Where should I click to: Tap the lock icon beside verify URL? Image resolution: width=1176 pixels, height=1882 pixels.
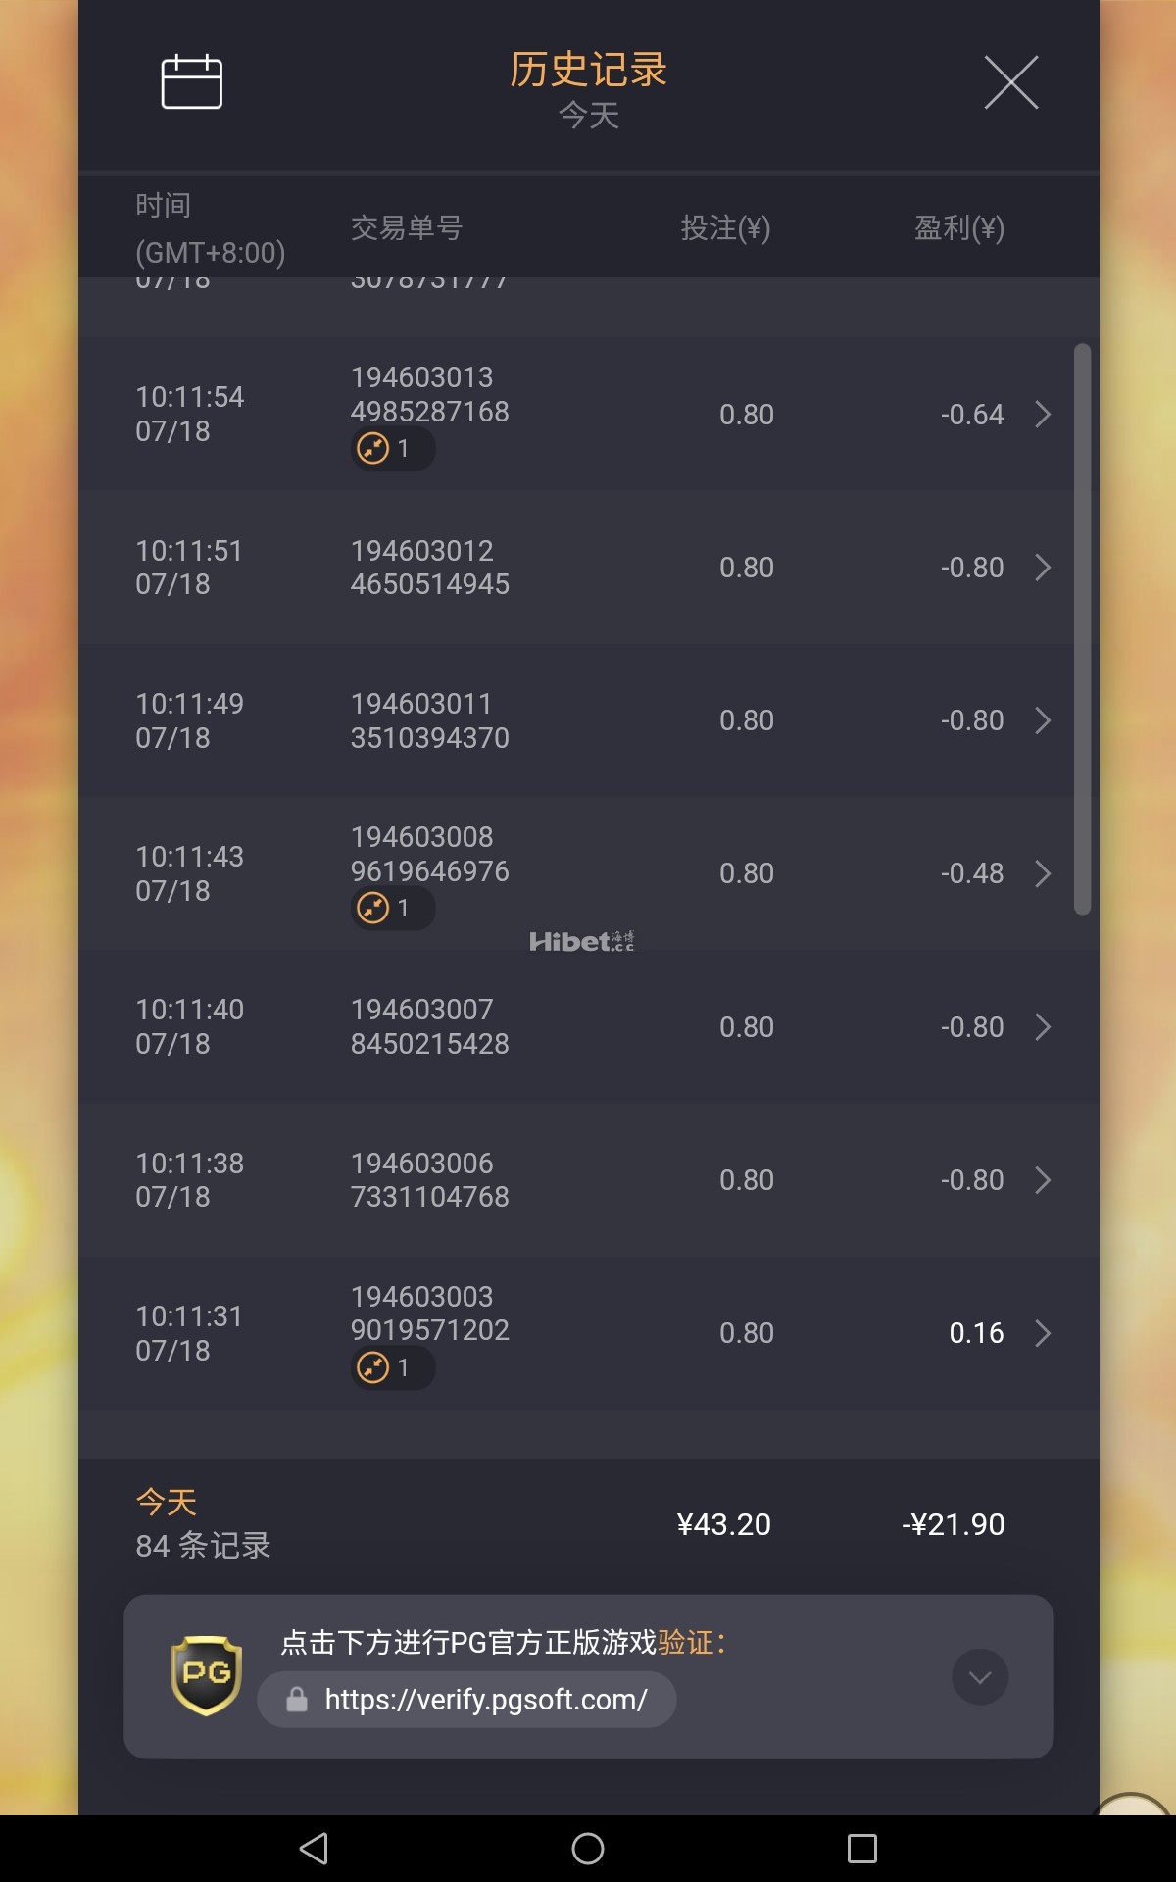(297, 1700)
